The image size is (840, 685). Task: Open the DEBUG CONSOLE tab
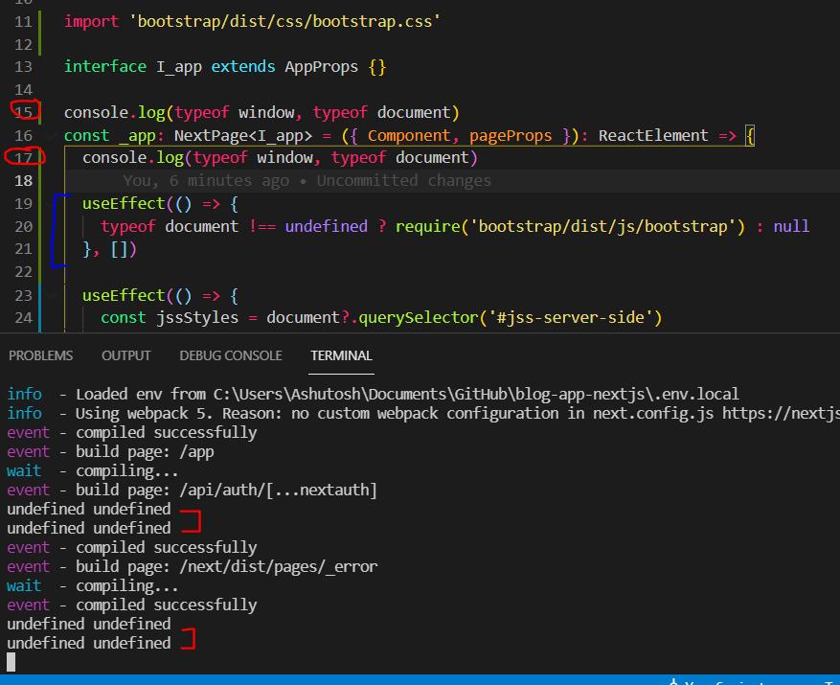230,355
